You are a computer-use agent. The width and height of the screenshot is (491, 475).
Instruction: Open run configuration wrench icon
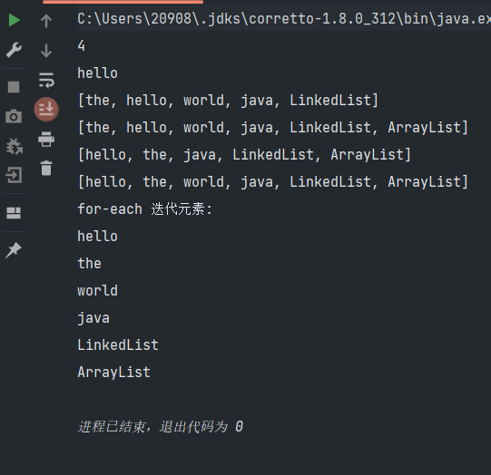tap(14, 50)
